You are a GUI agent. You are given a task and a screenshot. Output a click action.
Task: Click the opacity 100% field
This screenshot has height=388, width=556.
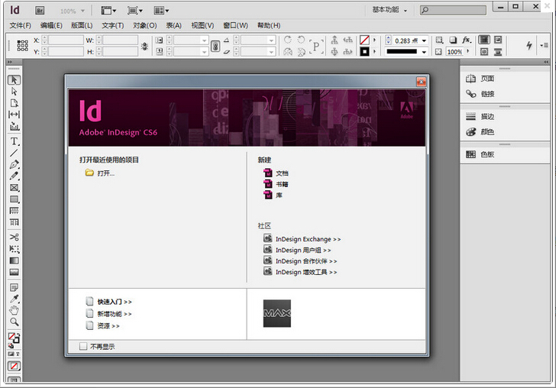(x=454, y=52)
